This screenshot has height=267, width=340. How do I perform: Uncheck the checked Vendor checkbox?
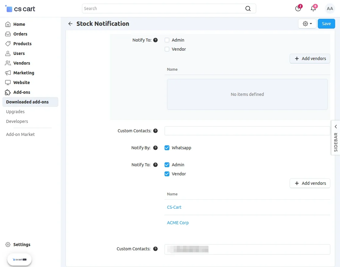[x=167, y=174]
